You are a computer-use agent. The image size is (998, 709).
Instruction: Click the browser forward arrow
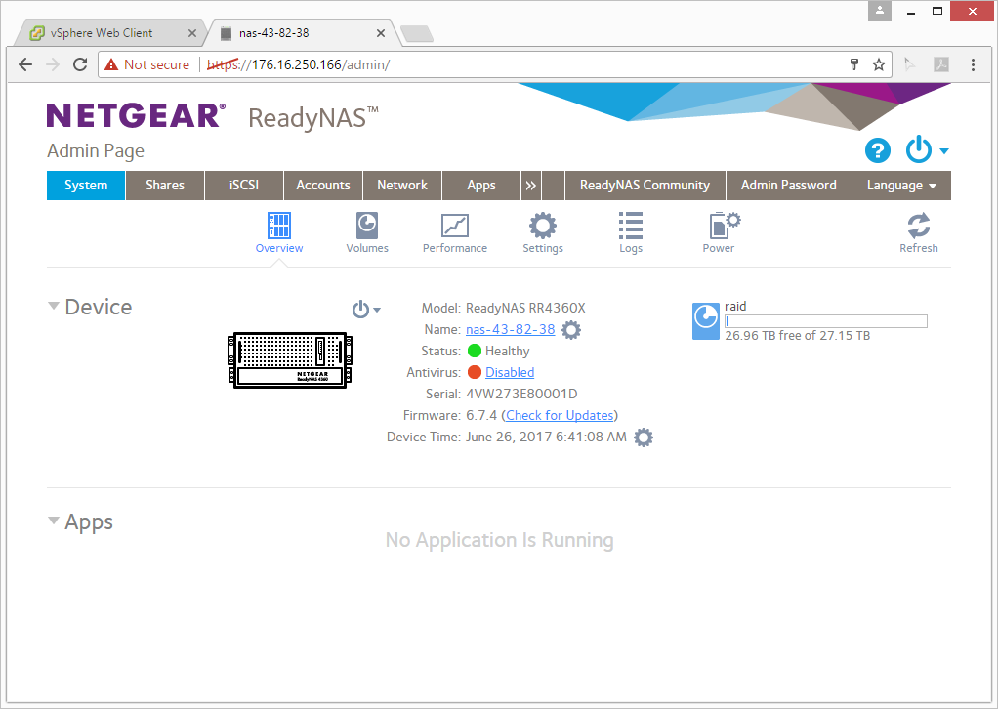[53, 64]
